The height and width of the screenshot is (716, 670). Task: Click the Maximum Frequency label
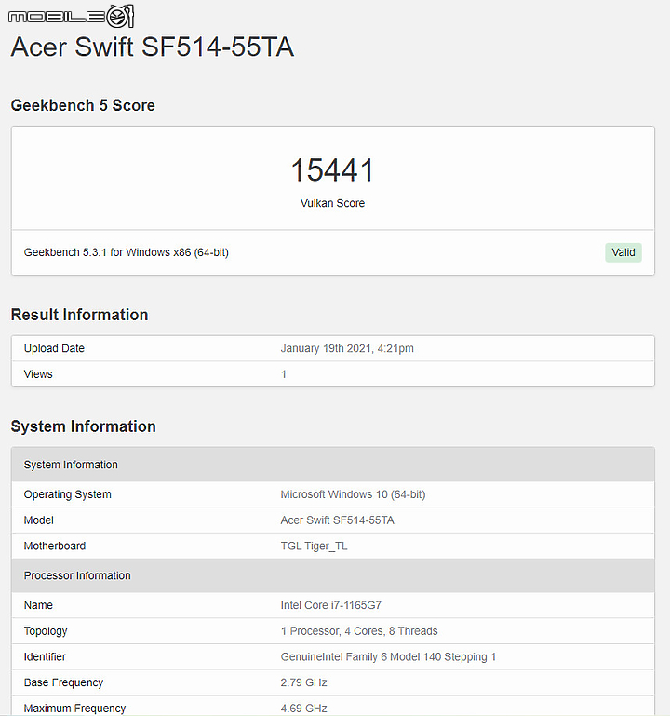[74, 709]
